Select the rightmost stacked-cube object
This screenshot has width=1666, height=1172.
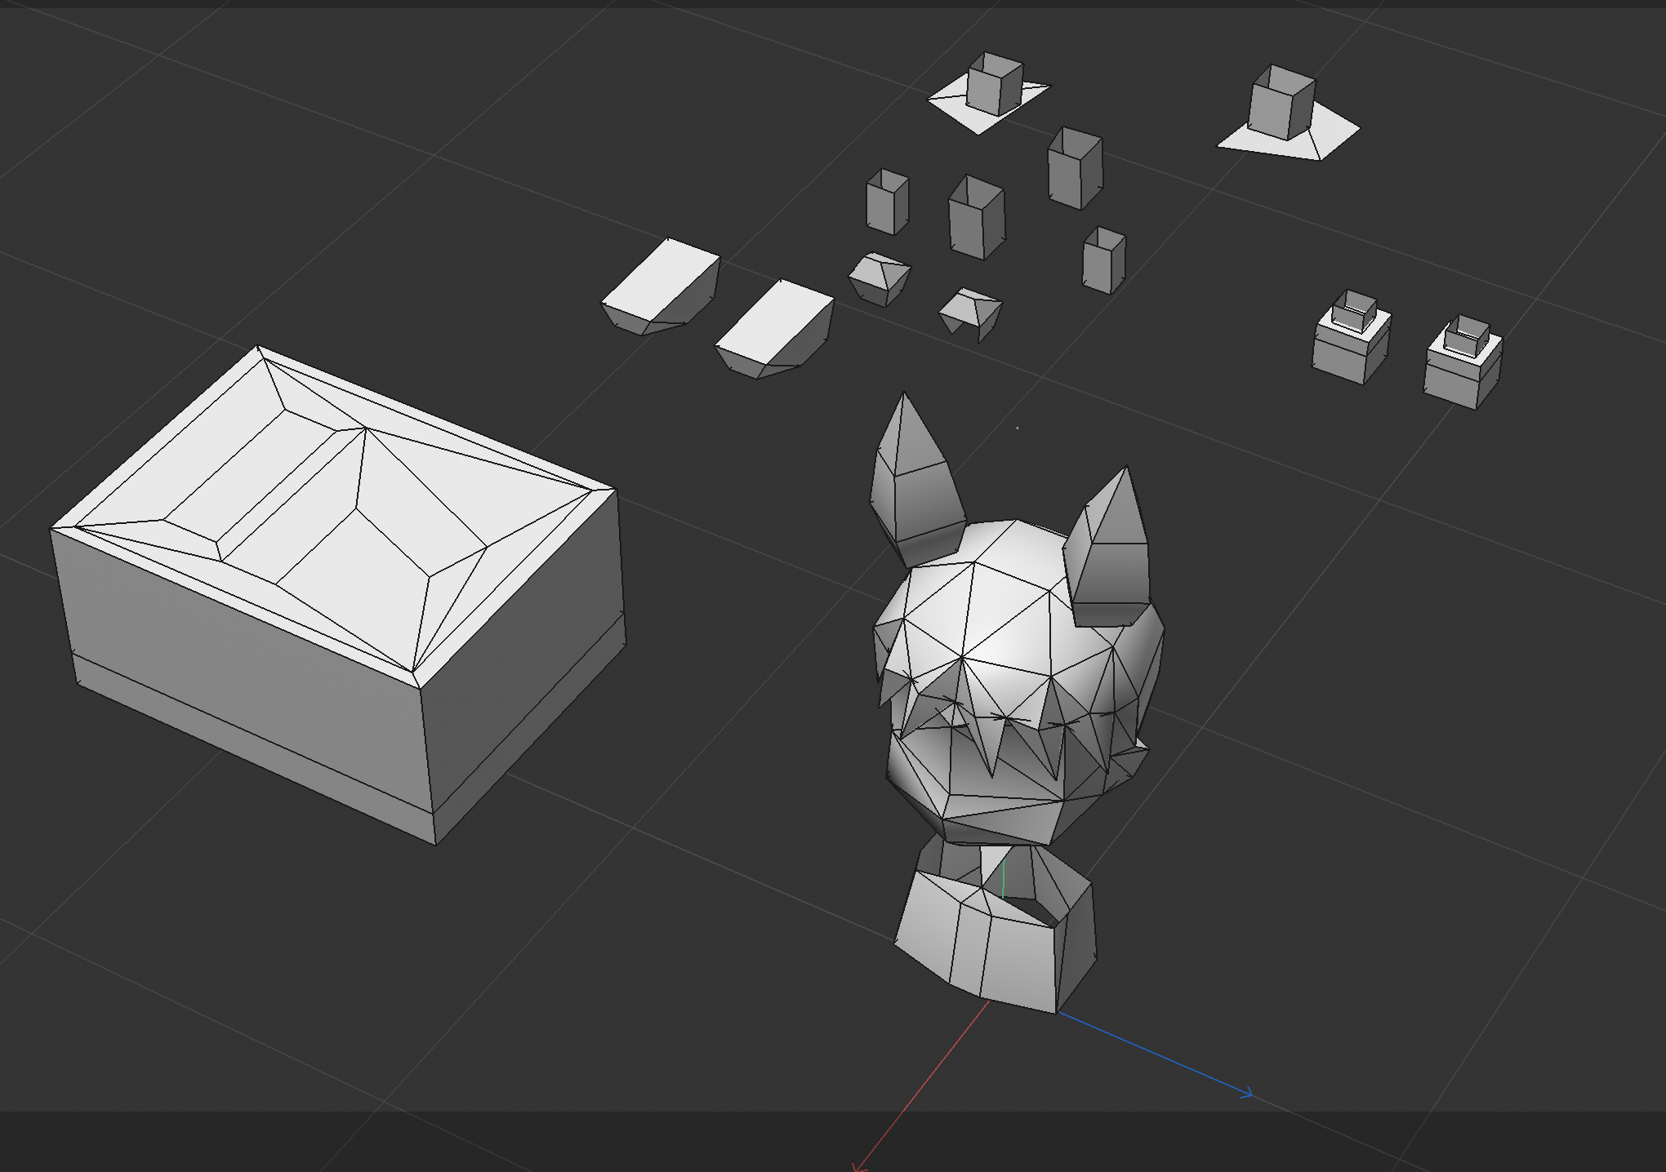point(1463,362)
